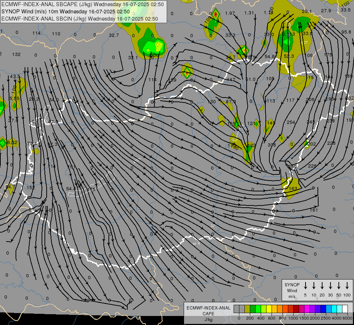
Task: Click the SYNOP Wind 10m title line
Action: click(65, 12)
